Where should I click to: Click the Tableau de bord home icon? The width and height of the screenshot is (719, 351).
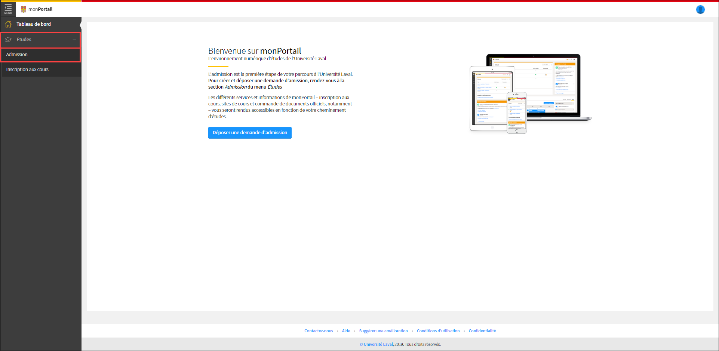[x=8, y=24]
